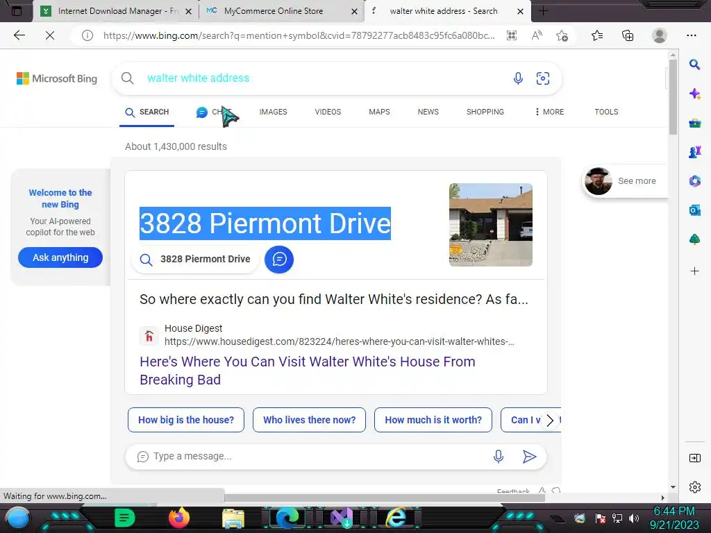Open the housedigest.com URL link

(339, 341)
